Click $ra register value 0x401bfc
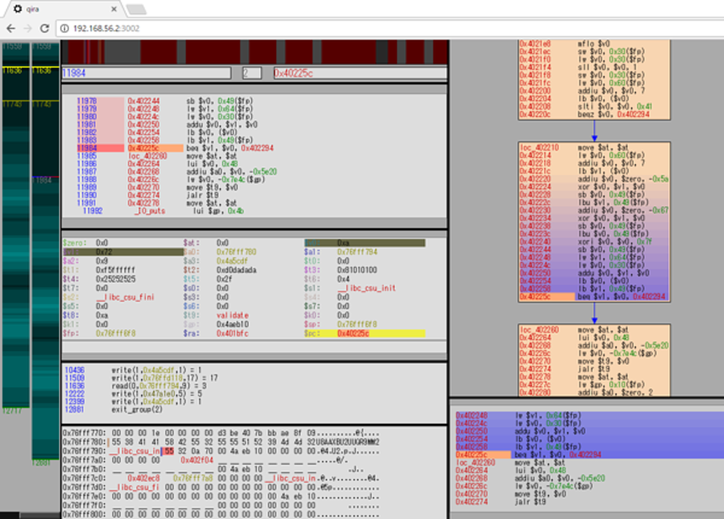This screenshot has width=724, height=519. pyautogui.click(x=232, y=334)
